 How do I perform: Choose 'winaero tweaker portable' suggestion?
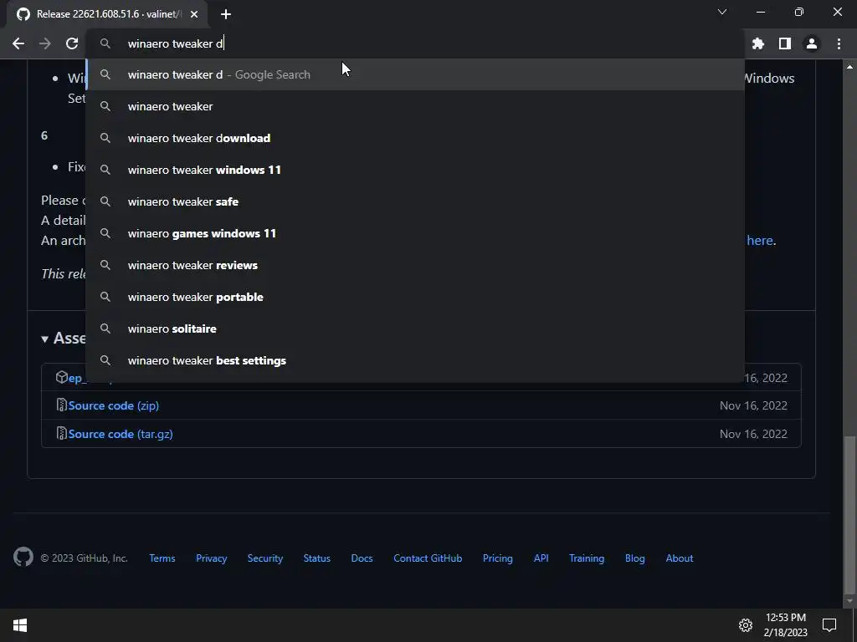pyautogui.click(x=415, y=297)
